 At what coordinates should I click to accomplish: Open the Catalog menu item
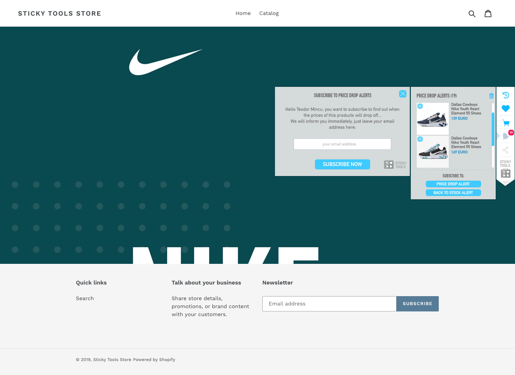tap(269, 13)
